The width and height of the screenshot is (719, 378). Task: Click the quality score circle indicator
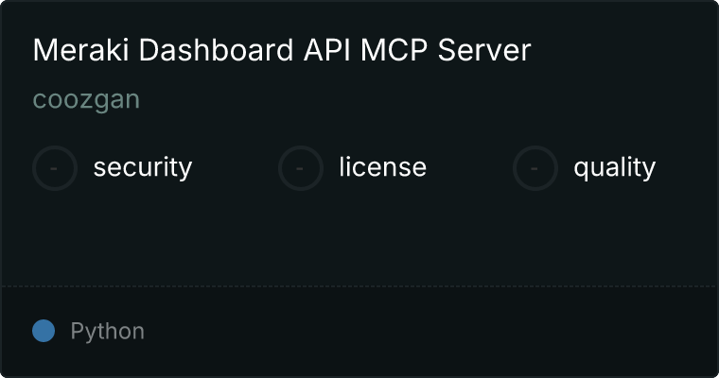click(x=535, y=168)
